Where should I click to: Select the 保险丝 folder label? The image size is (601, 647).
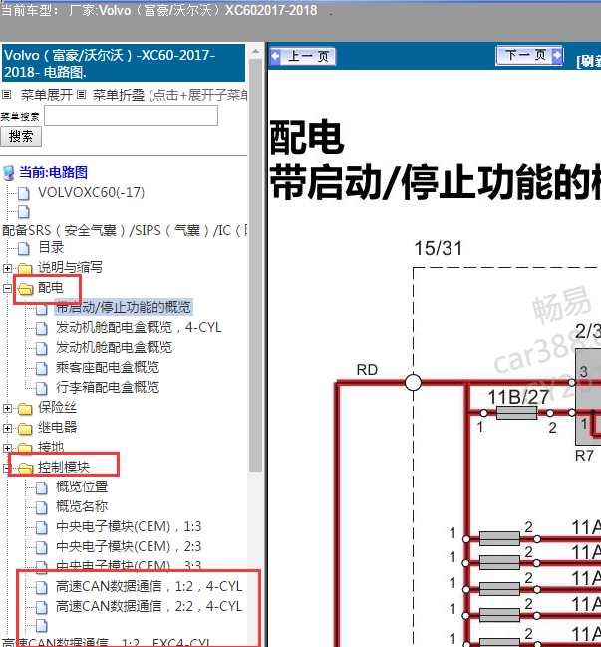[x=57, y=408]
